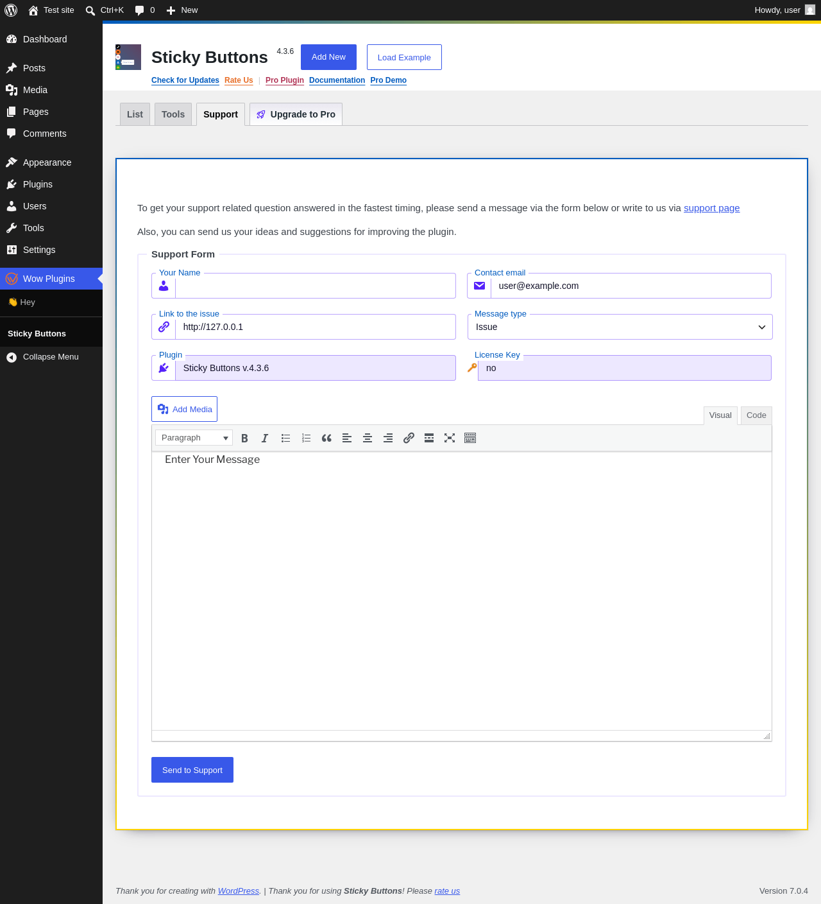821x904 pixels.
Task: Open Plugins in the sidebar
Action: tap(51, 184)
